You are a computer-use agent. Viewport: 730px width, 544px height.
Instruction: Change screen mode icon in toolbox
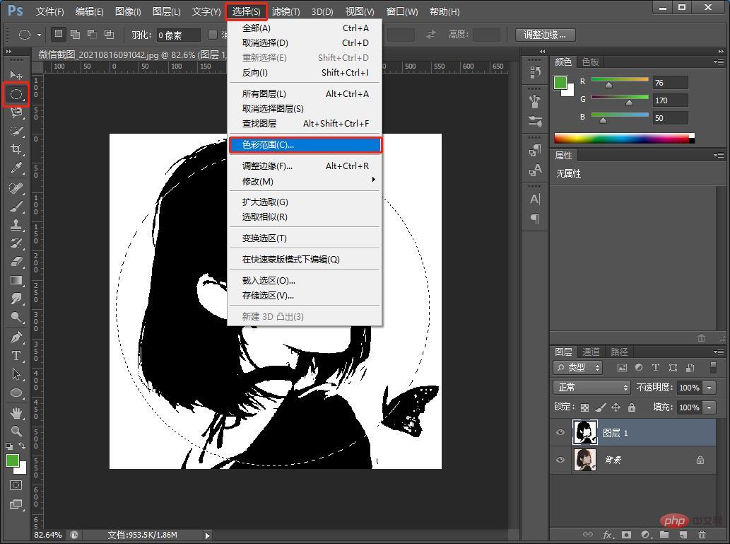click(x=16, y=504)
